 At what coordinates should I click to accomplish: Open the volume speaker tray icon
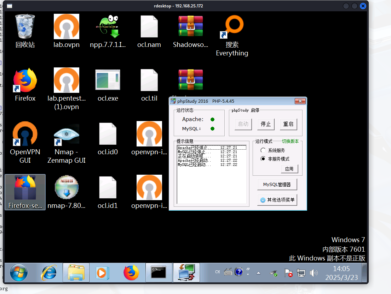(x=314, y=273)
